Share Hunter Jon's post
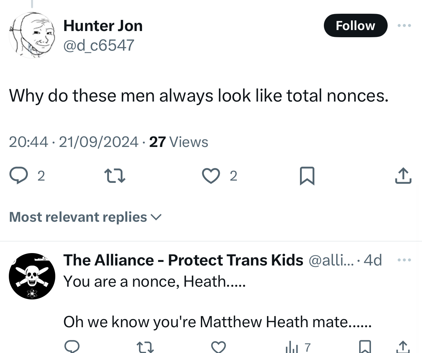Screen dimensions: 422x353 tap(403, 175)
